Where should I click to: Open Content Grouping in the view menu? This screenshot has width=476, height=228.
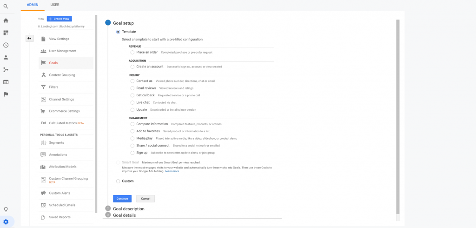pos(62,75)
